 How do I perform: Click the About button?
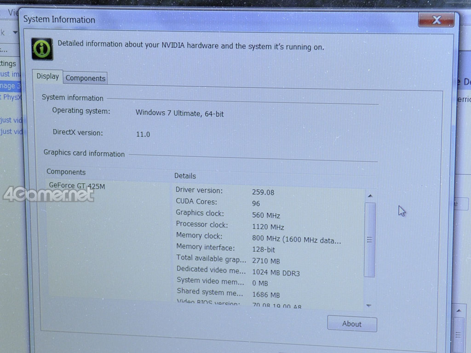click(352, 324)
